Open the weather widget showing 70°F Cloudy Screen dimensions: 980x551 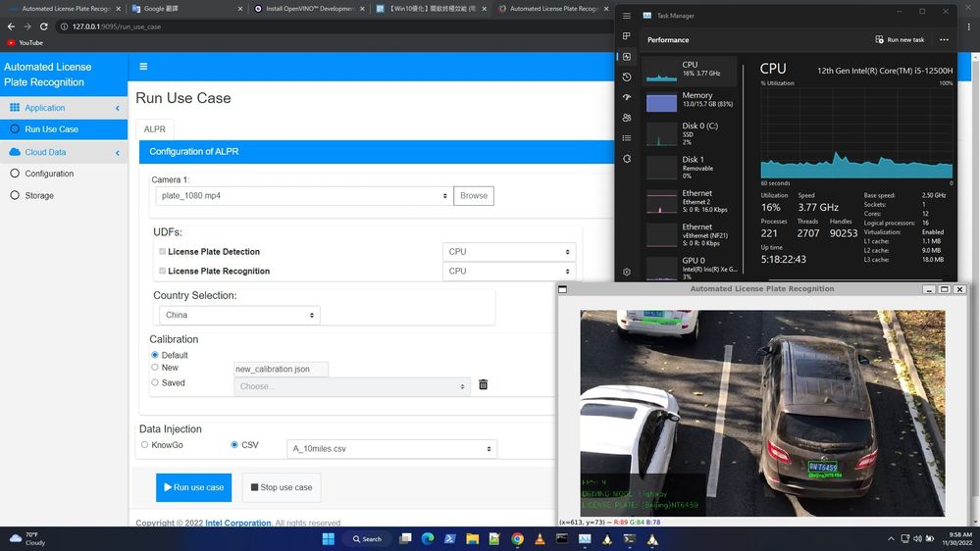[x=27, y=538]
